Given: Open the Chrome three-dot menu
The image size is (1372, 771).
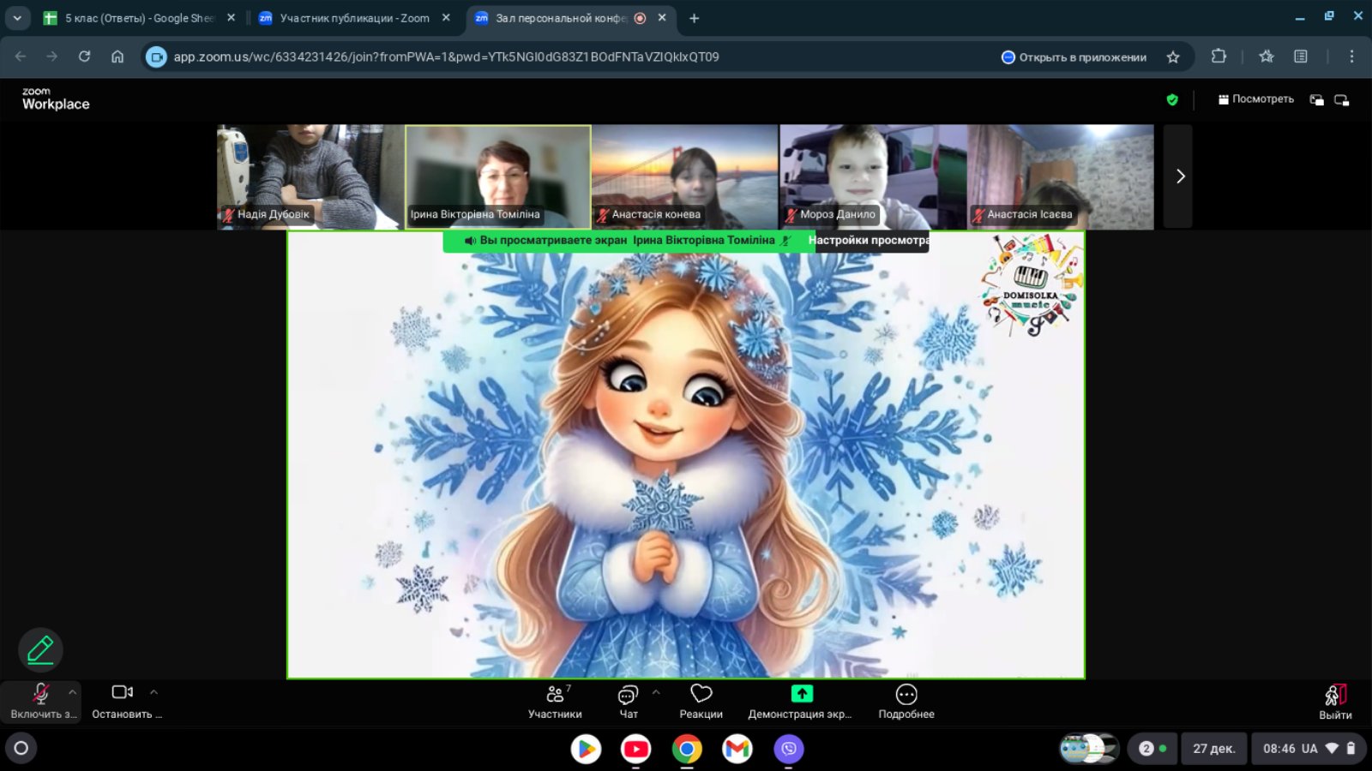Looking at the screenshot, I should 1351,57.
